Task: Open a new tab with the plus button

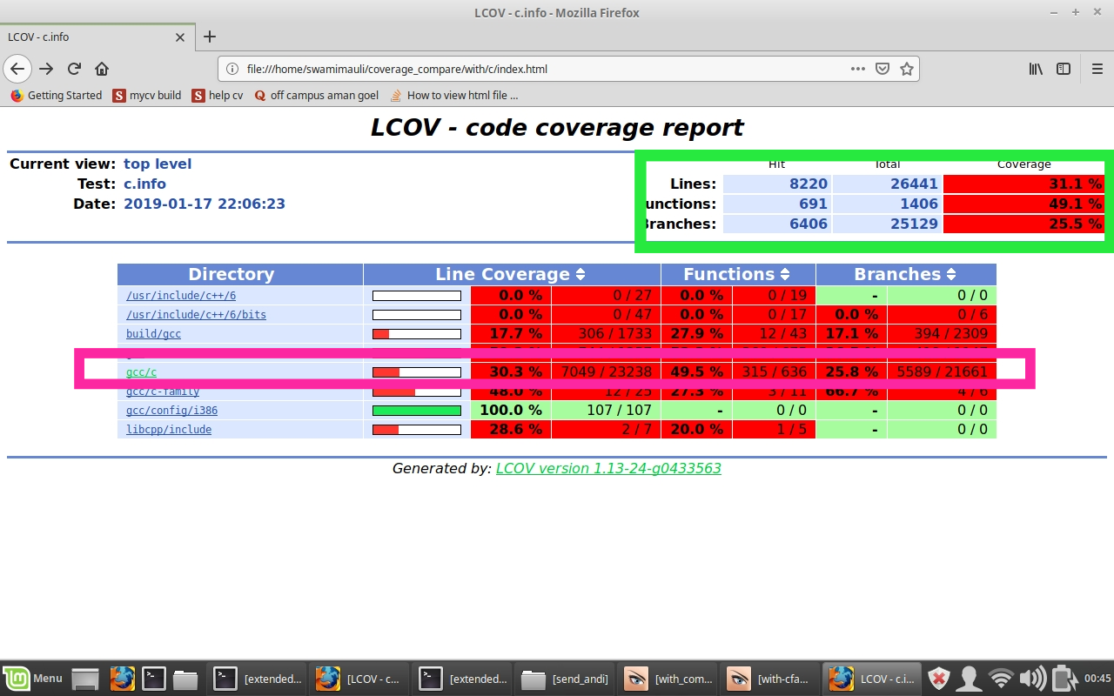Action: click(210, 37)
